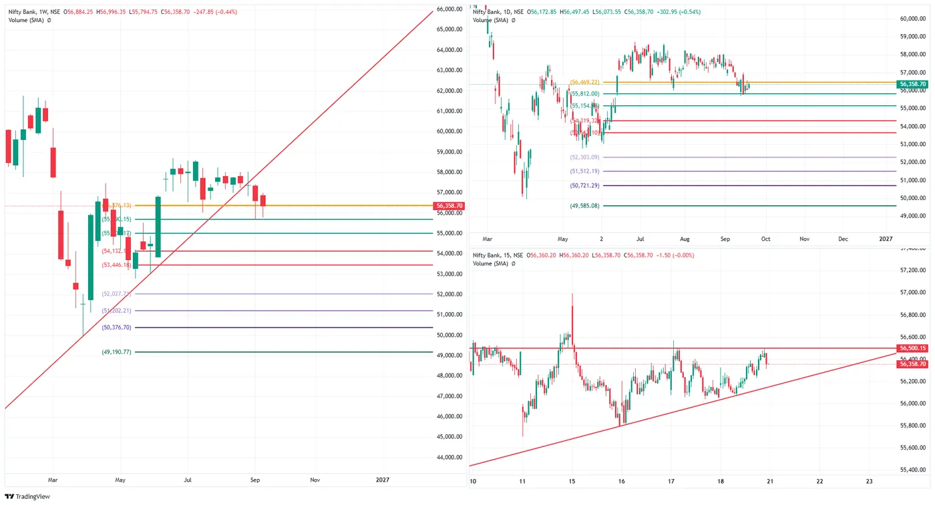
Task: Select the Nifty Bank, 15, NSE title
Action: [498, 256]
